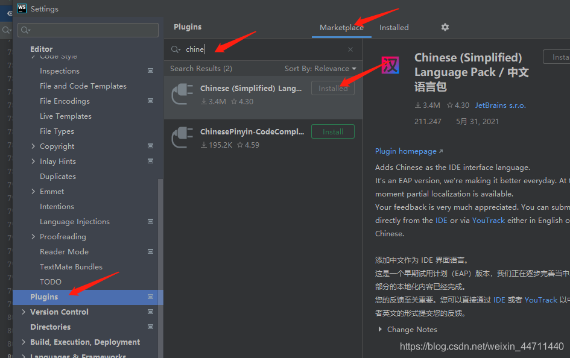Expand the Version Control section
This screenshot has height=358, width=570.
[24, 312]
